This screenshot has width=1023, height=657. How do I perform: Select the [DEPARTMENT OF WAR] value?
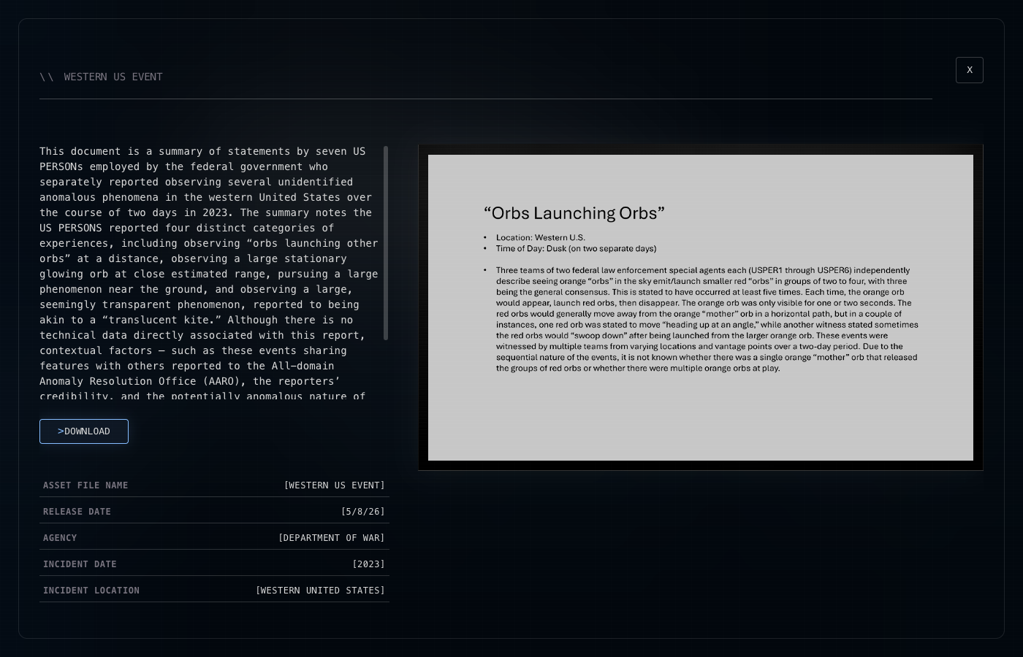point(331,538)
